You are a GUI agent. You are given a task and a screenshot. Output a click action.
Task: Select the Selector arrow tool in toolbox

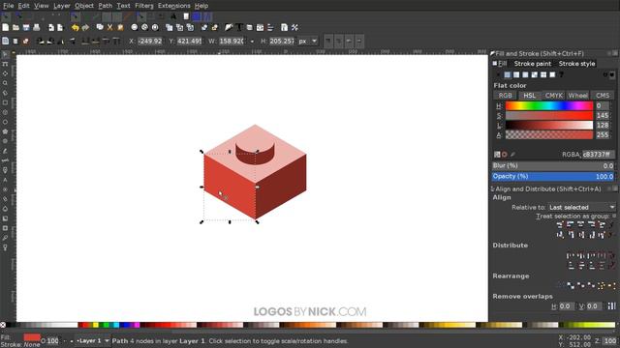5,54
